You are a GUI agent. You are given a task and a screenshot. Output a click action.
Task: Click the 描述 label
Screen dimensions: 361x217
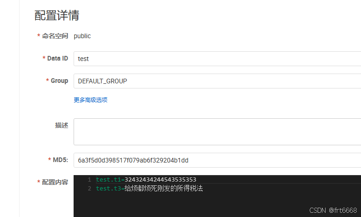(61, 125)
